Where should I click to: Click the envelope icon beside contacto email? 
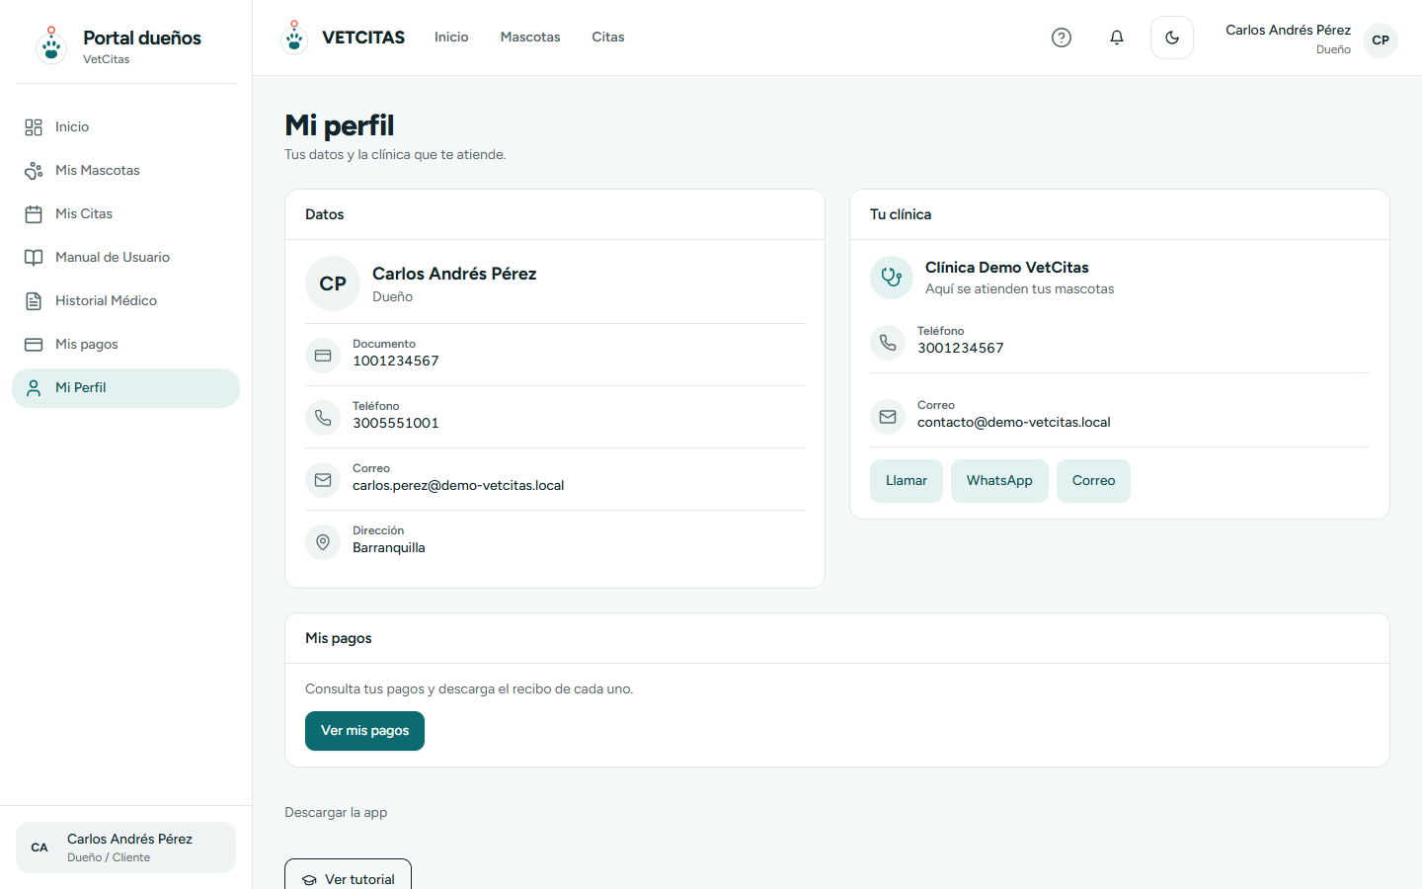coord(888,417)
